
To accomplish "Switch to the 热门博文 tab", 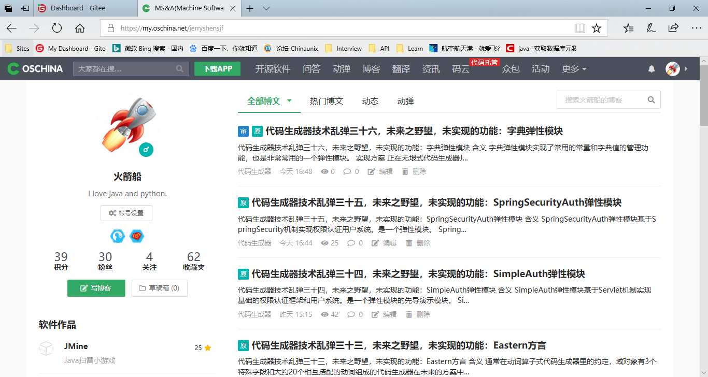I will tap(327, 101).
